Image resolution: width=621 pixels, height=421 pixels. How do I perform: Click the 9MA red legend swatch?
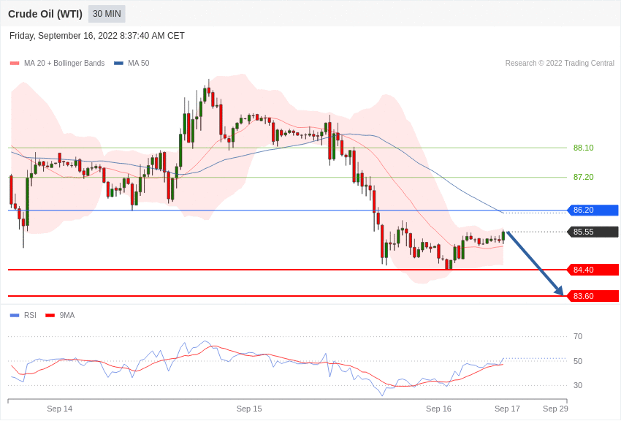[50, 315]
